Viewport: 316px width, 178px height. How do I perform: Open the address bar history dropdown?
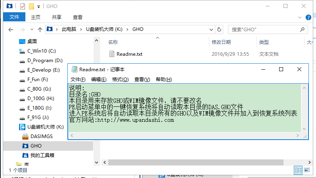211,30
